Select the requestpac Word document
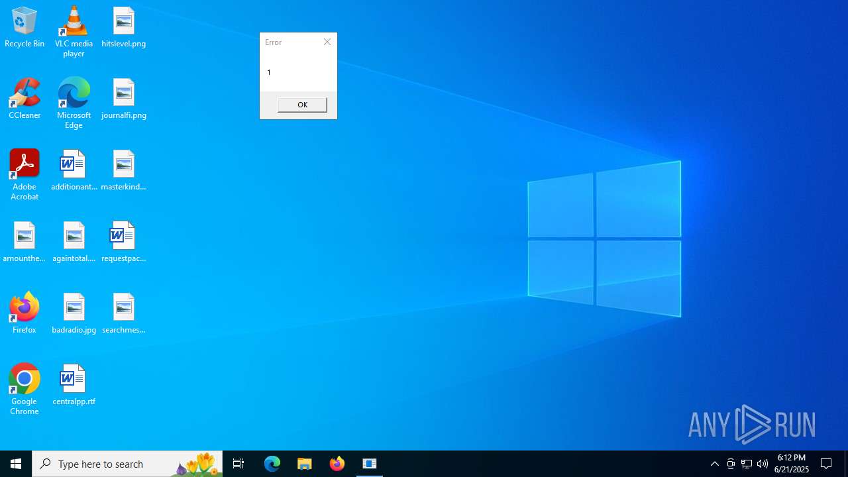848x477 pixels. tap(124, 242)
